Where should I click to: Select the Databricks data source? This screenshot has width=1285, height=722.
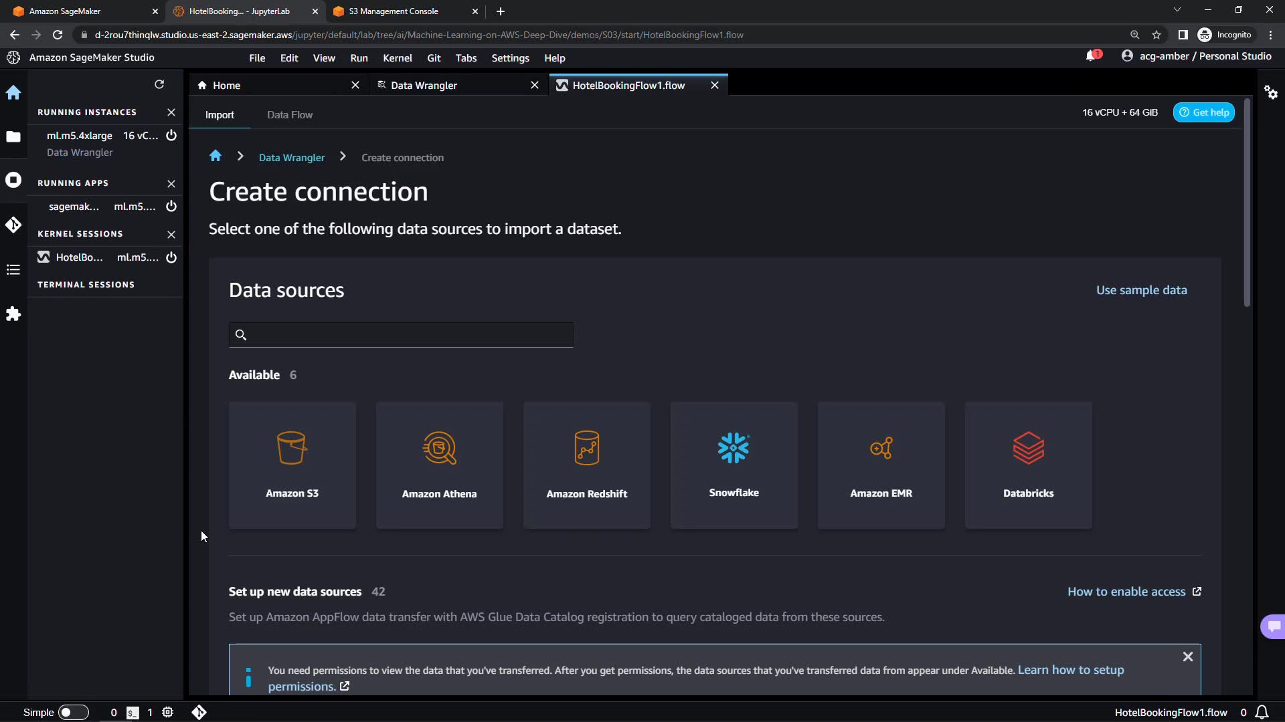pos(1028,465)
